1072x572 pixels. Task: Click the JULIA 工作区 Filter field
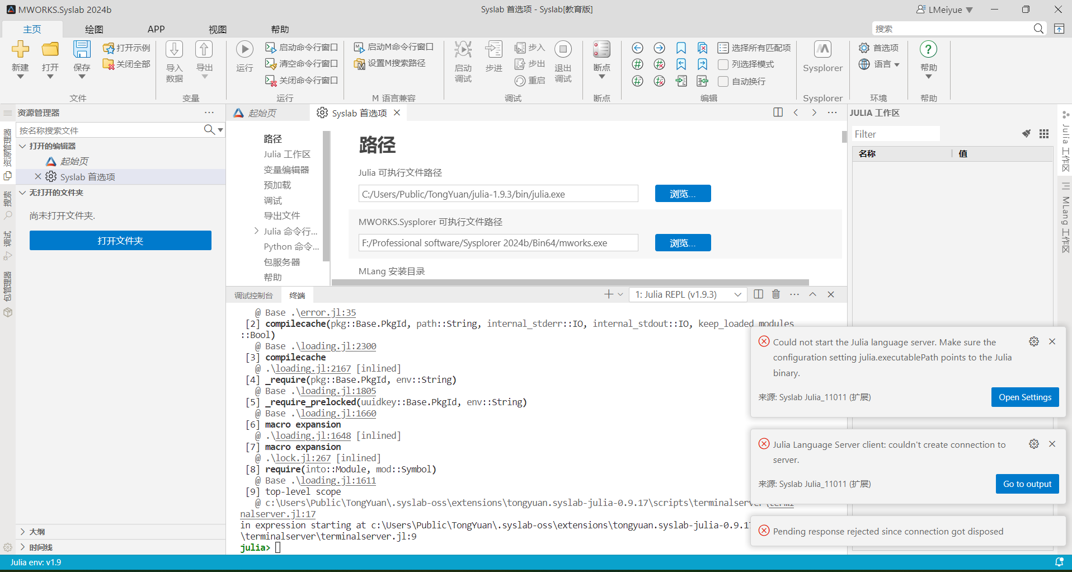point(896,134)
